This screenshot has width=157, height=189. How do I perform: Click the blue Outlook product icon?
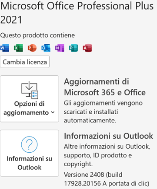point(46,48)
